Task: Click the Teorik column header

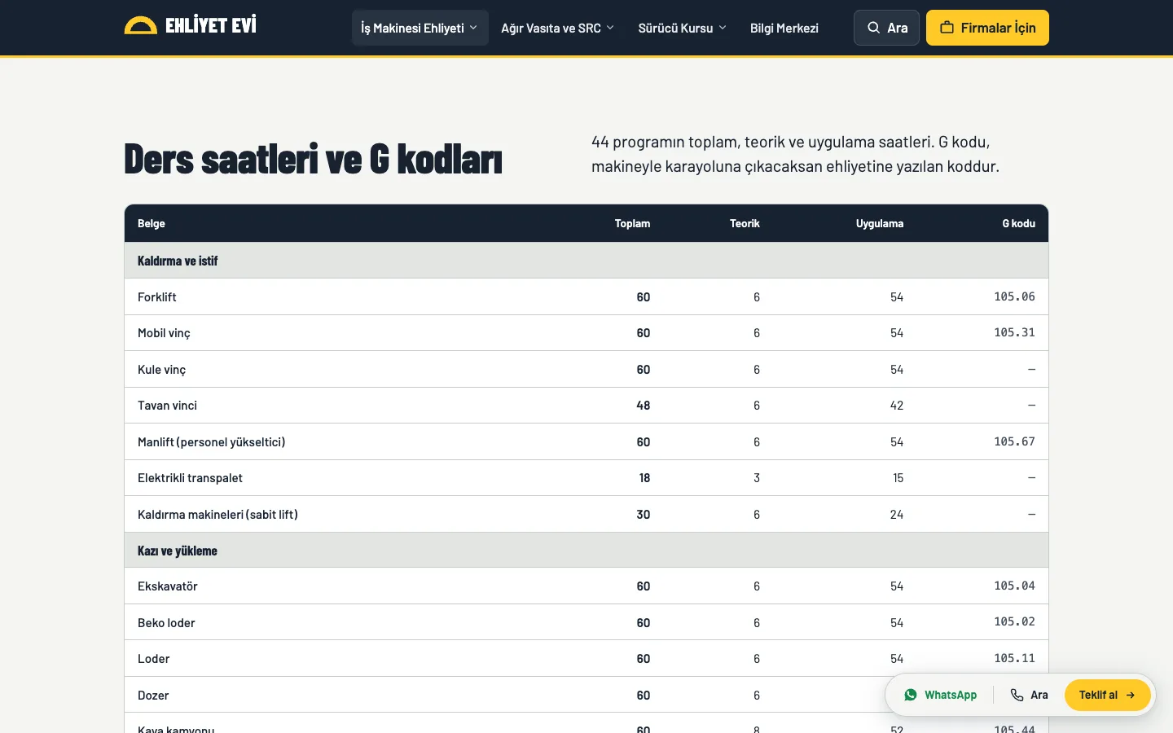Action: click(x=745, y=223)
